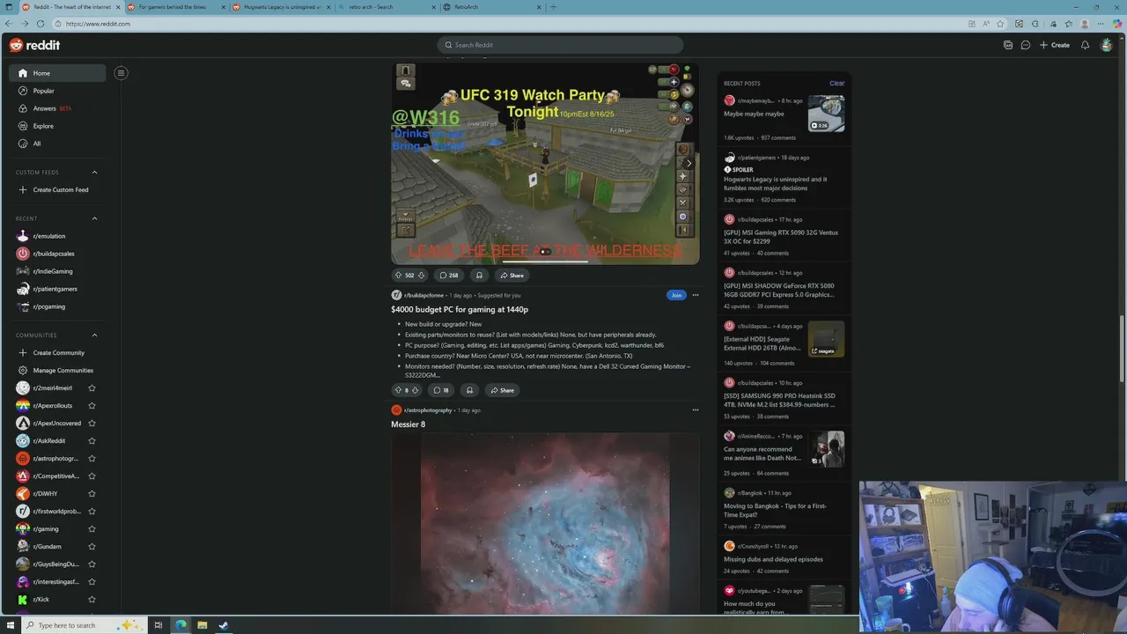Open options menu on budget PC post
The height and width of the screenshot is (634, 1127).
695,295
